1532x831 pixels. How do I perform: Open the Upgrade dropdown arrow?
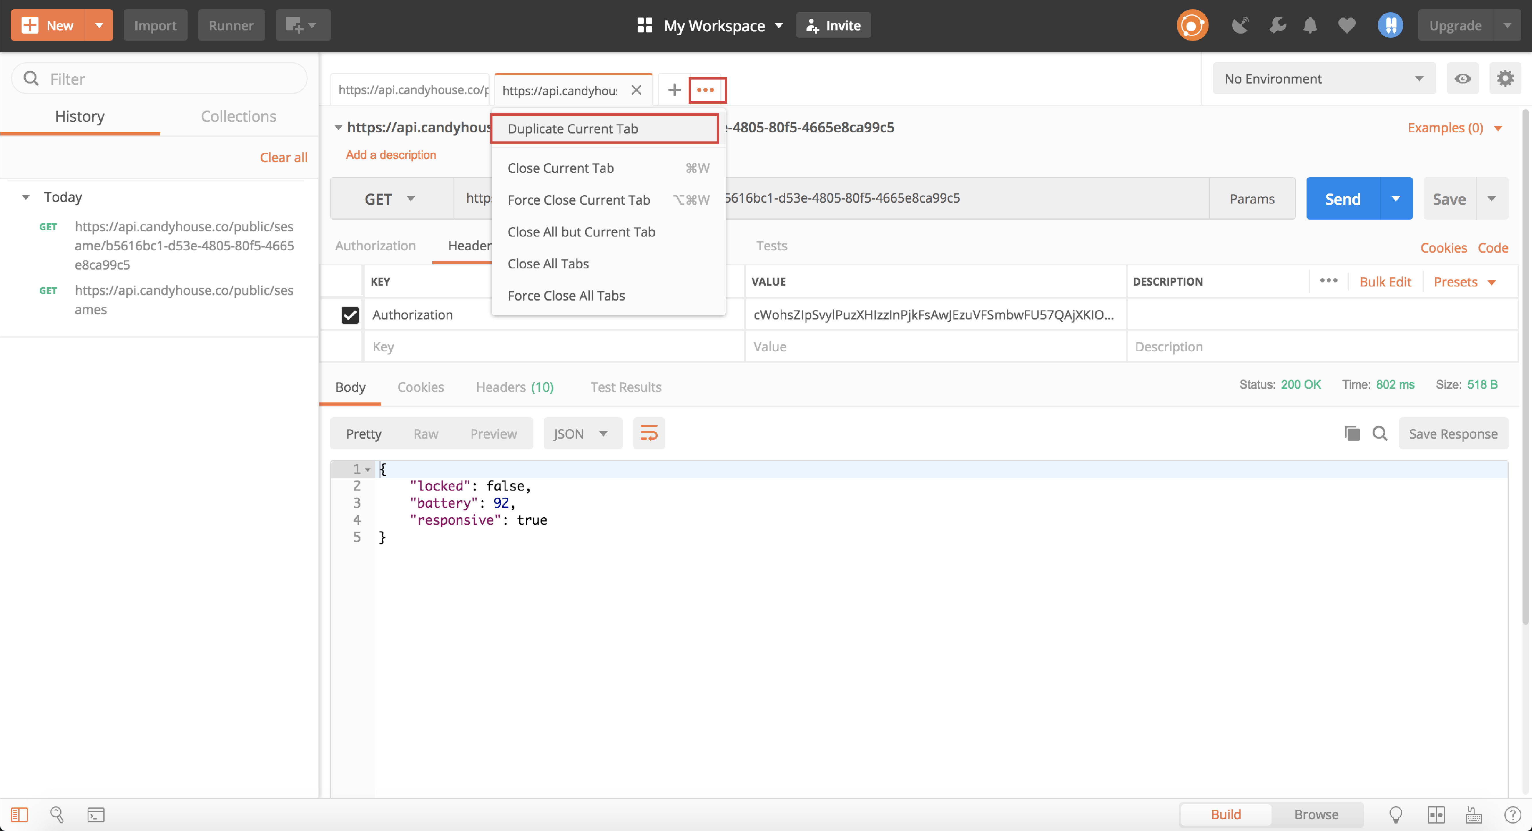[1508, 26]
